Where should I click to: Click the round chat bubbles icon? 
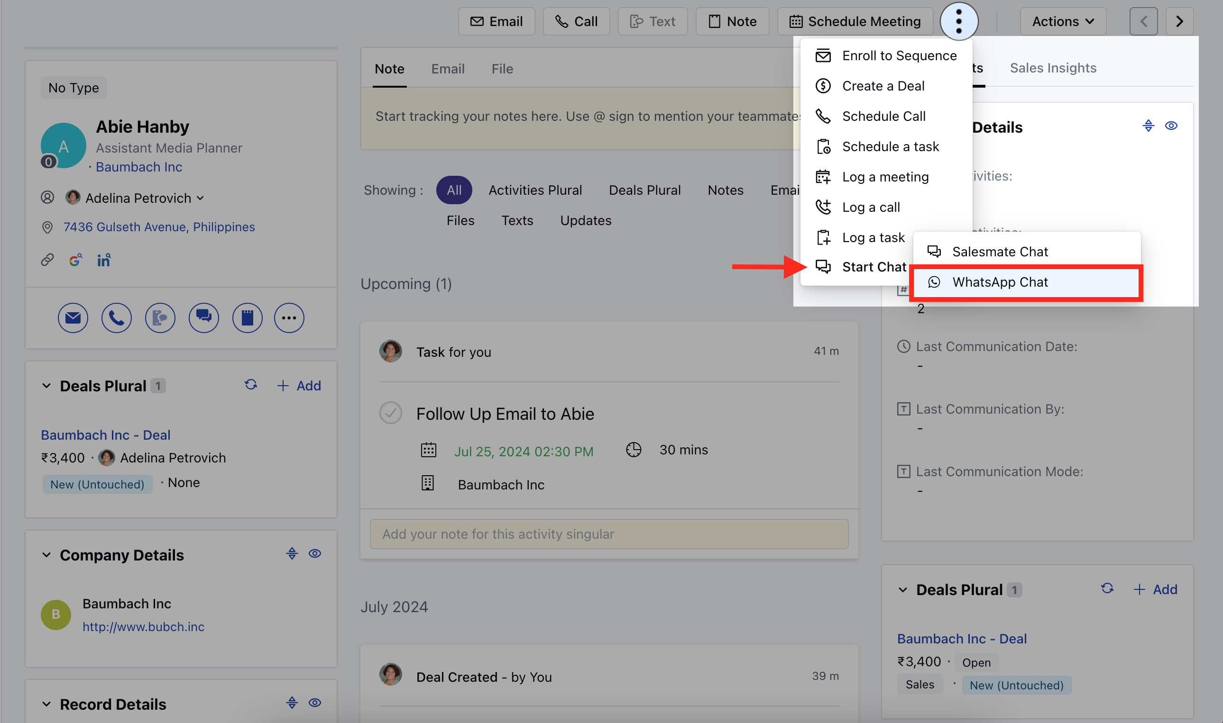(203, 318)
